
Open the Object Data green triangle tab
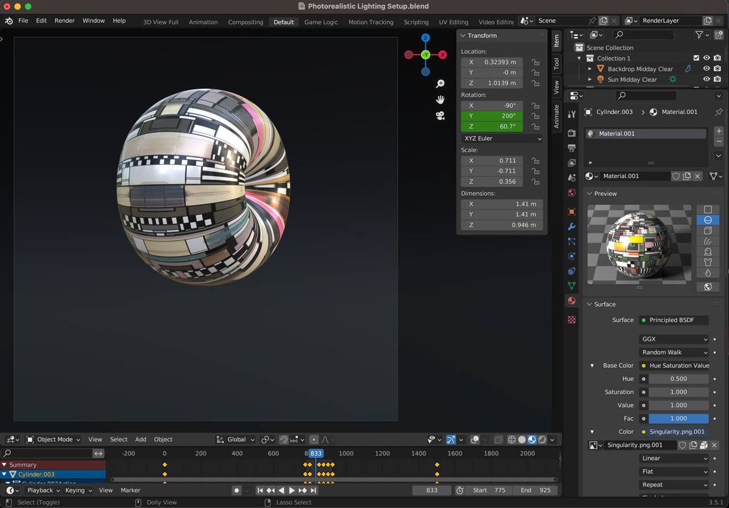[572, 286]
